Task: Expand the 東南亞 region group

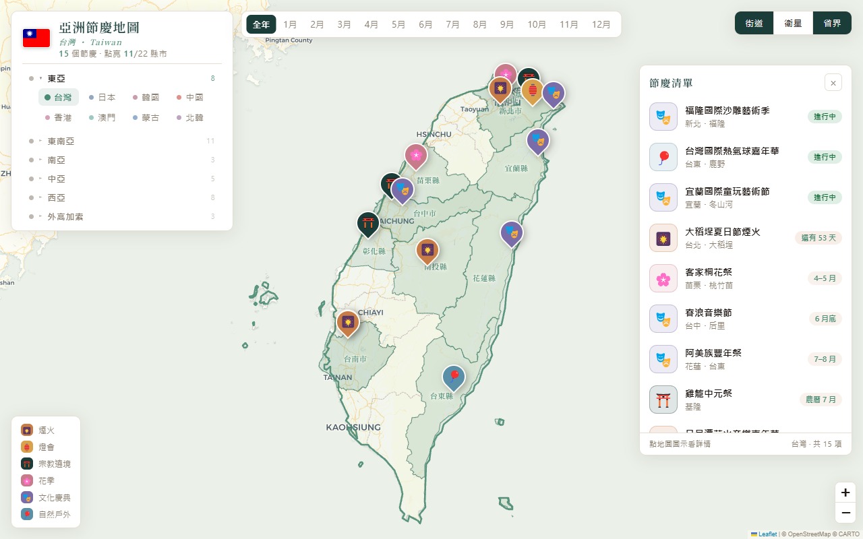Action: point(122,141)
